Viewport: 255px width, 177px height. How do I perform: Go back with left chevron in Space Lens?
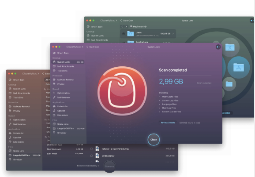tap(122, 26)
